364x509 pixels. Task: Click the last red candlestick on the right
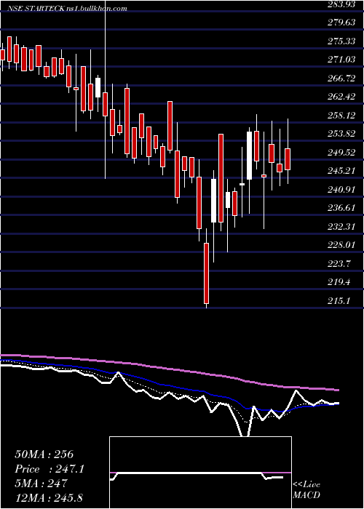(x=288, y=159)
